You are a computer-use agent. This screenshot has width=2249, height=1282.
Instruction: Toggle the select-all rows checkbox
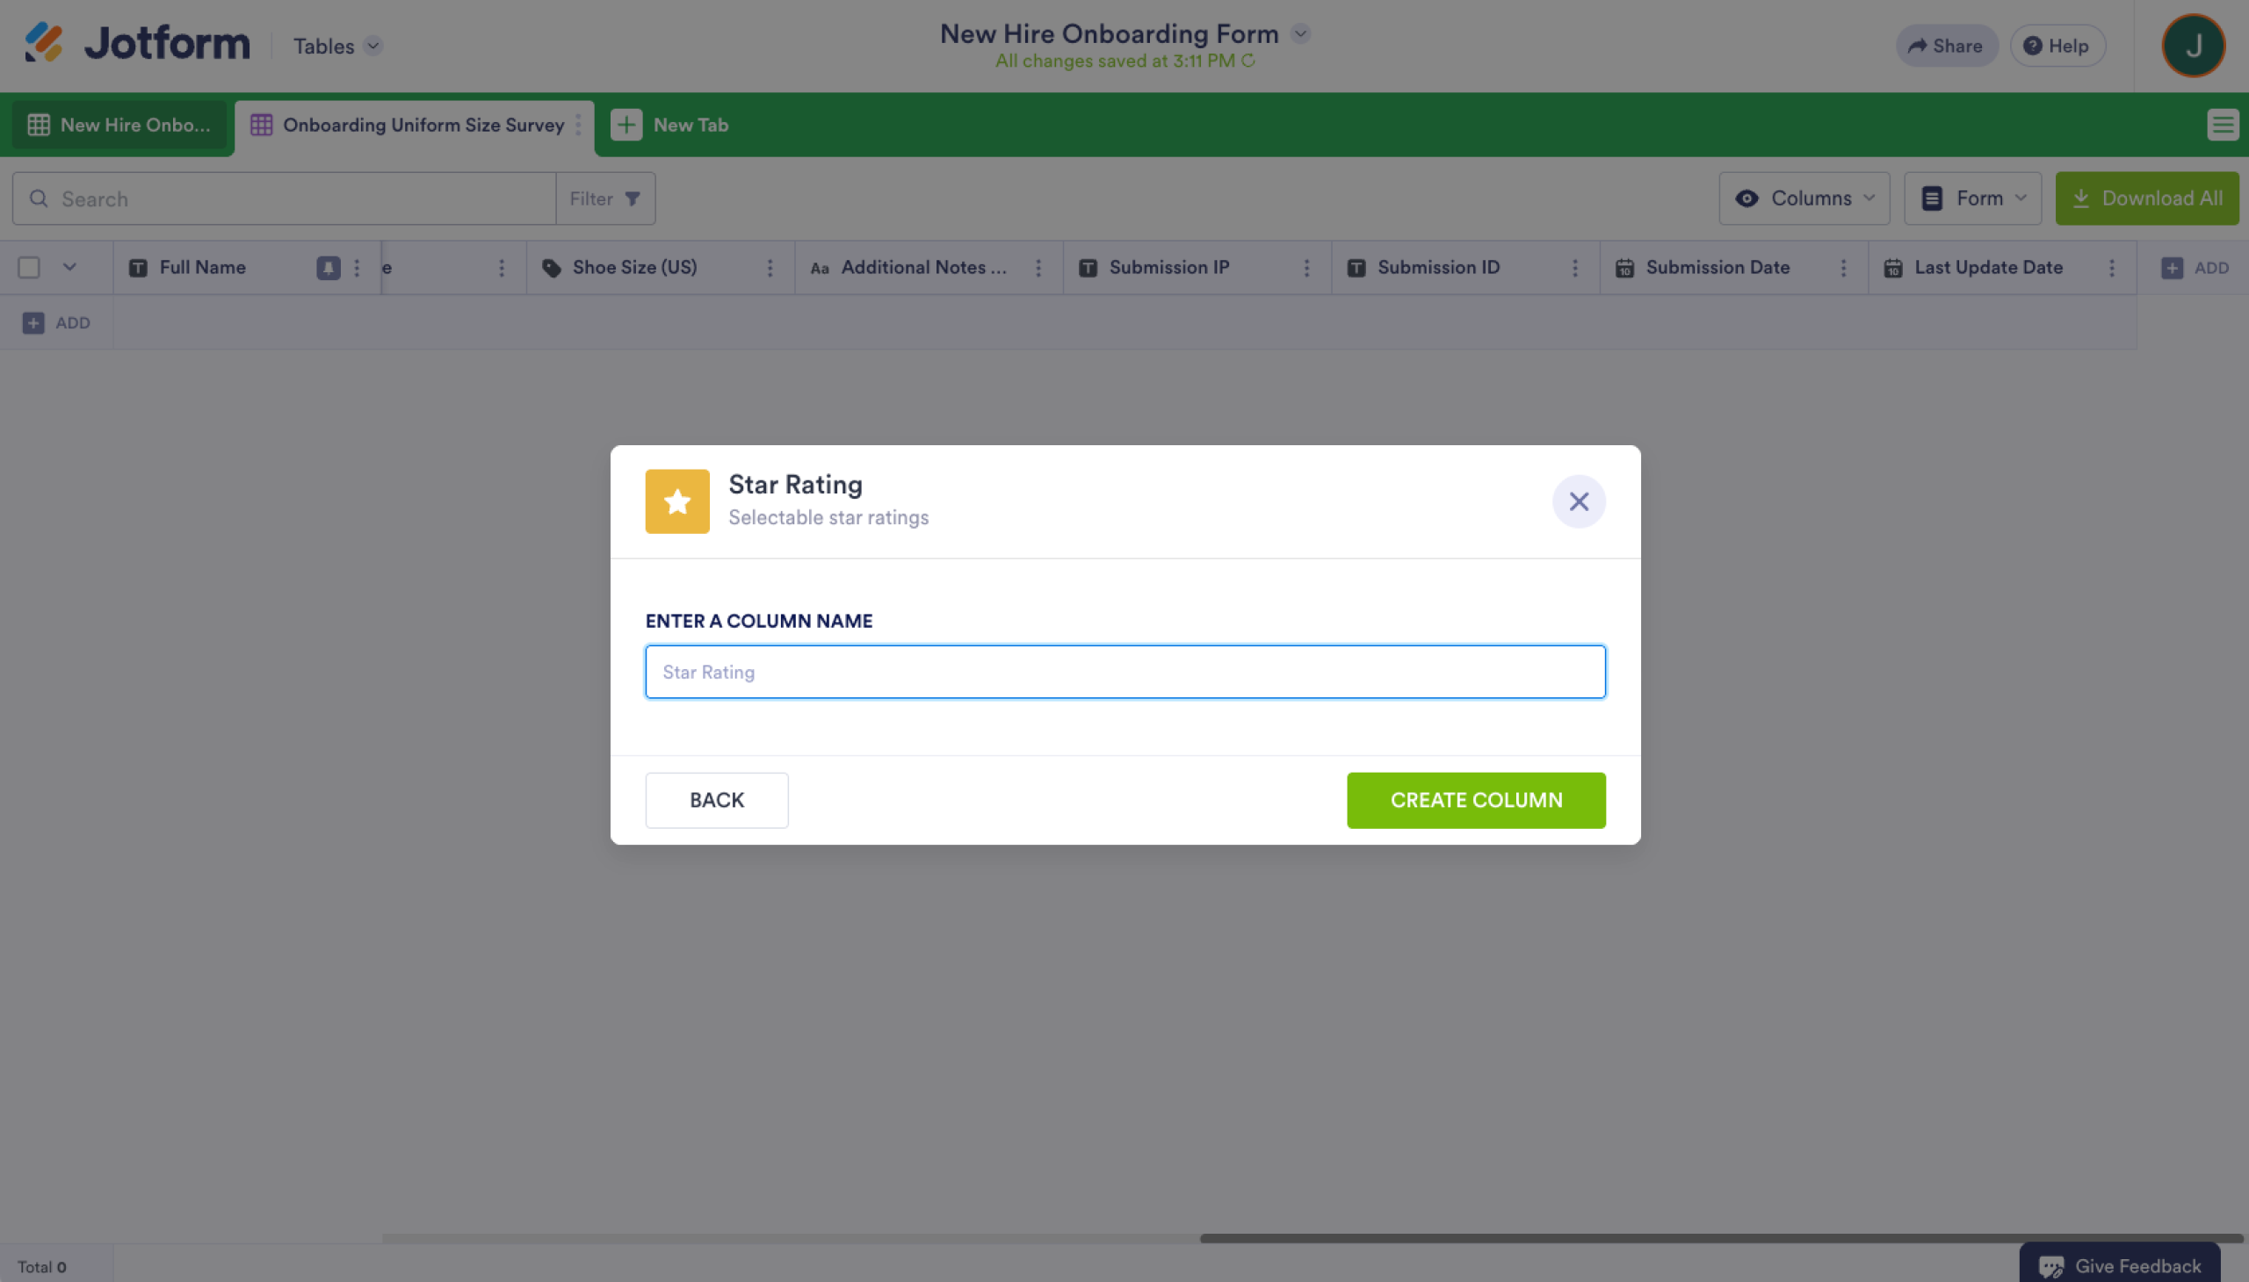point(28,267)
